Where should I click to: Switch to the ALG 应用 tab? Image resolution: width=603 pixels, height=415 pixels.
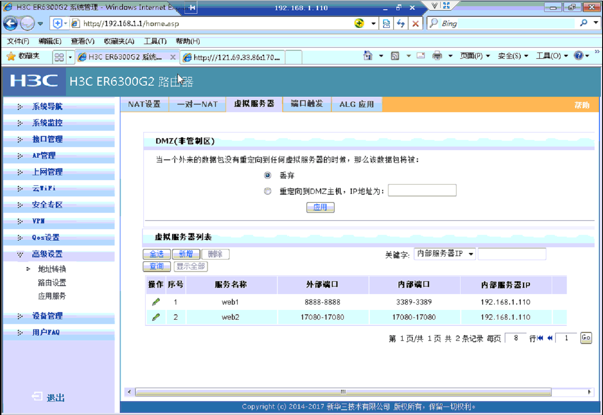tap(357, 104)
